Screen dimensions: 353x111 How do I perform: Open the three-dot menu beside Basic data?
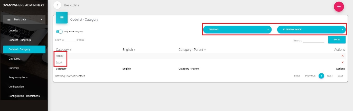[x=57, y=5]
